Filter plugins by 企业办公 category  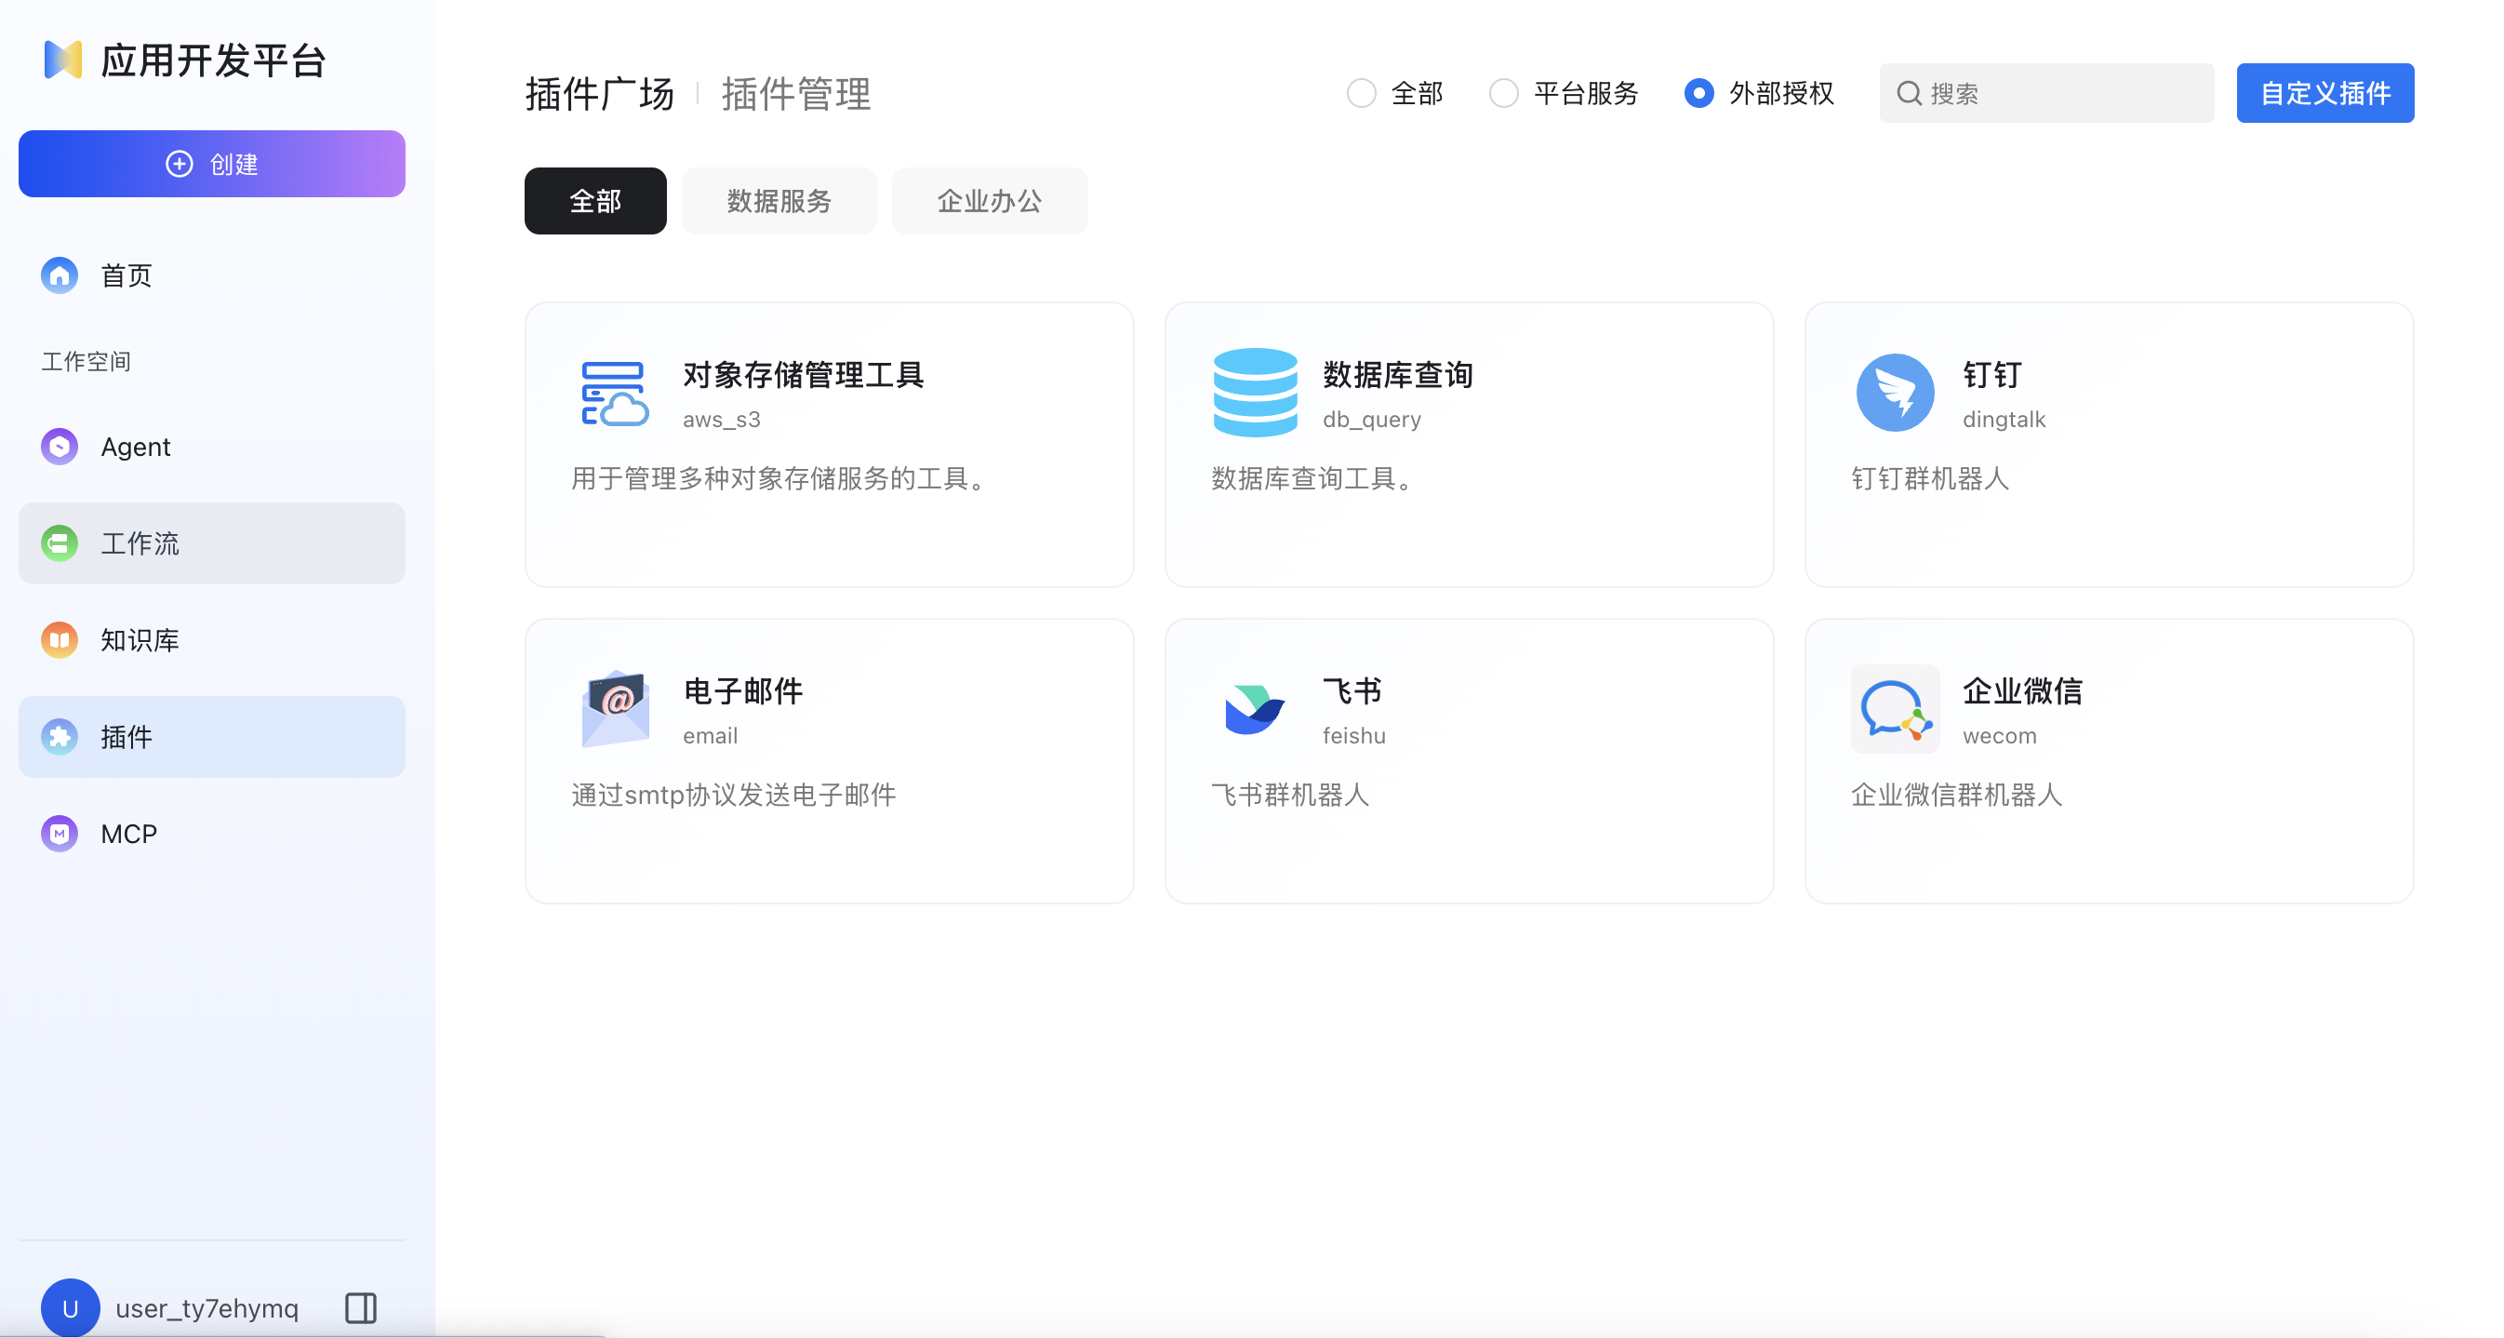tap(989, 201)
